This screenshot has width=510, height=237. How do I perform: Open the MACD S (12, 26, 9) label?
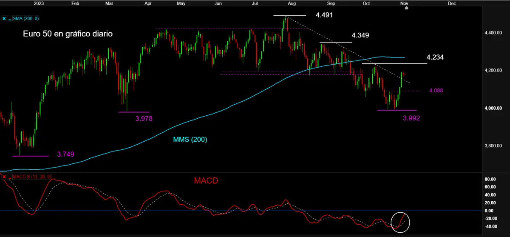(x=32, y=176)
